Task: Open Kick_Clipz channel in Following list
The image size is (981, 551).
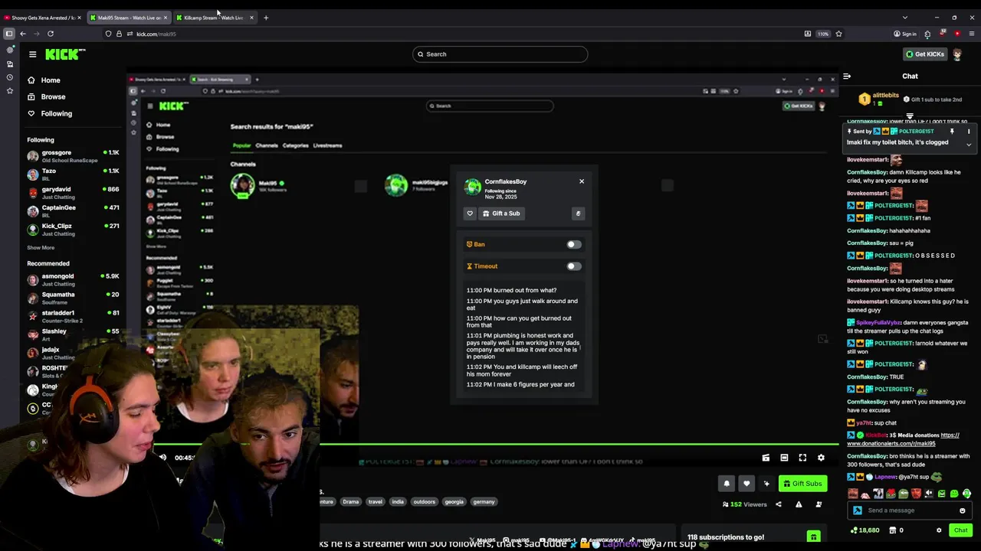Action: tap(73, 230)
